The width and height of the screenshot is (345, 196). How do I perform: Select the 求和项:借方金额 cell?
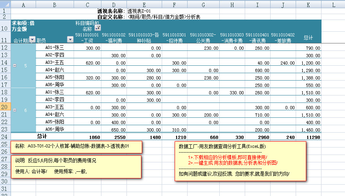click(23, 26)
